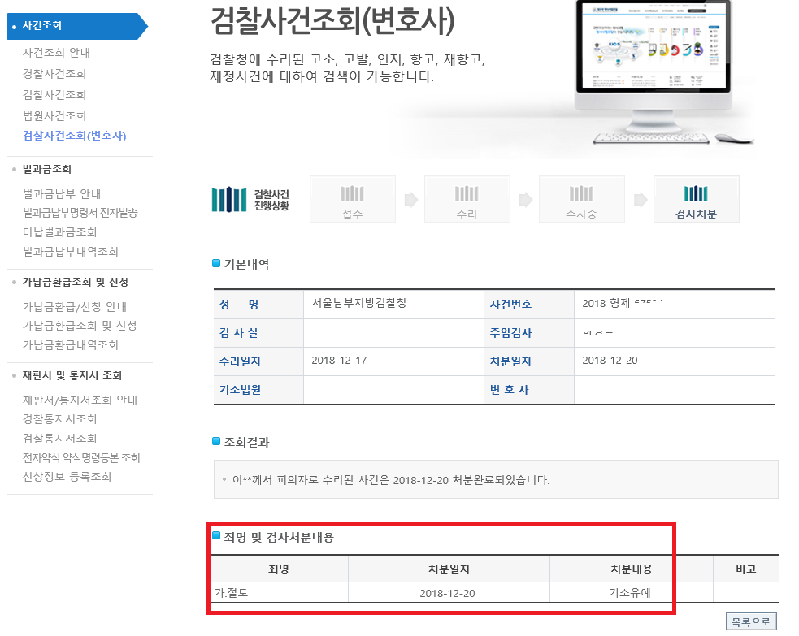Click the 수사중 progress step icon

581,195
